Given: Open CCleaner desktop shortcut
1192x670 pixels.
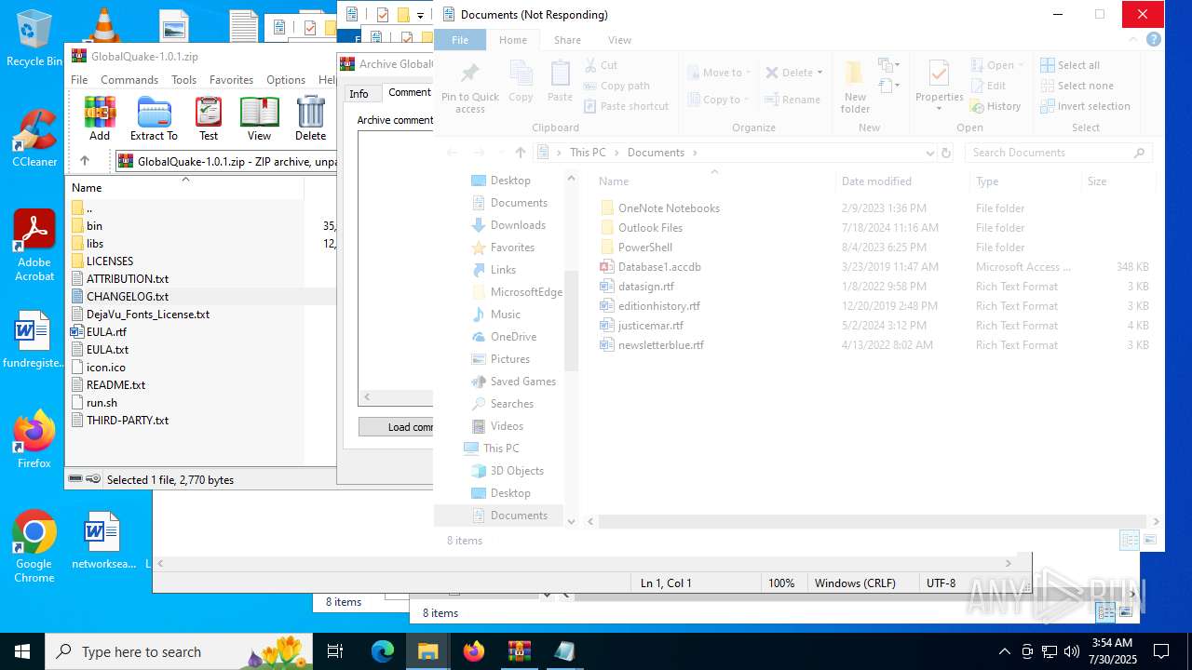Looking at the screenshot, I should pos(34,138).
